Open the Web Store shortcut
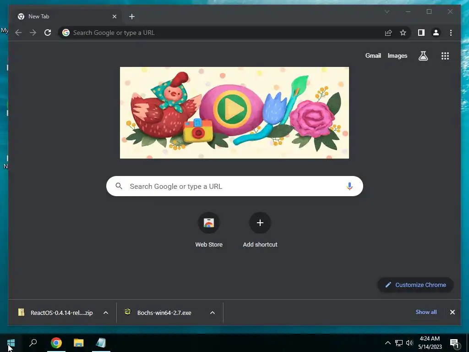The width and height of the screenshot is (469, 352). pos(209,230)
